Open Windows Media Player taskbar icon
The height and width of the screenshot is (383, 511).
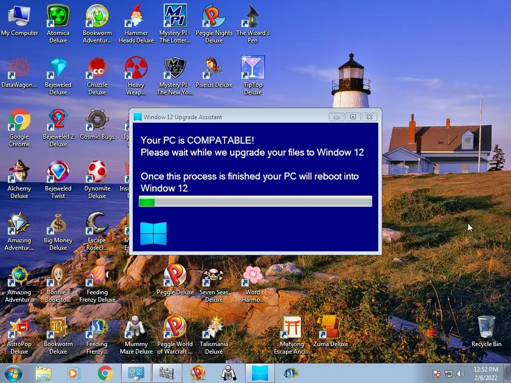tap(73, 373)
